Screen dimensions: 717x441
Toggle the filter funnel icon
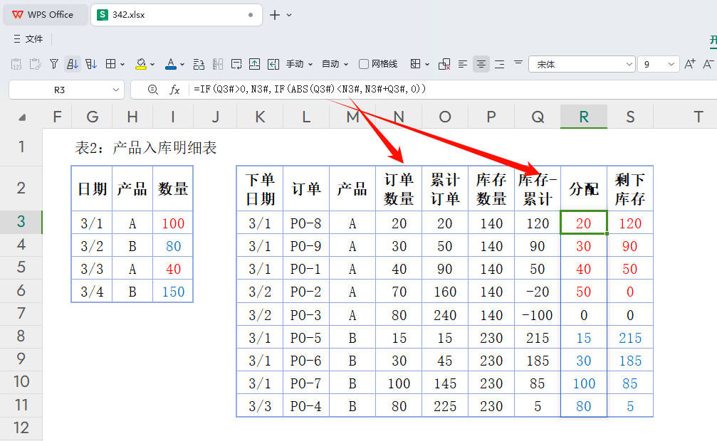click(x=54, y=64)
